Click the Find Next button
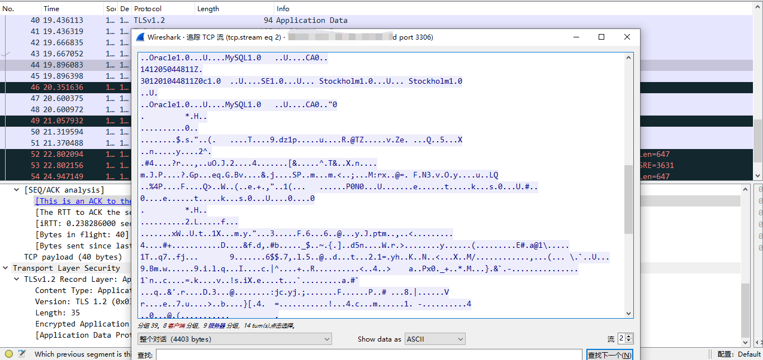The width and height of the screenshot is (763, 360). click(x=609, y=355)
